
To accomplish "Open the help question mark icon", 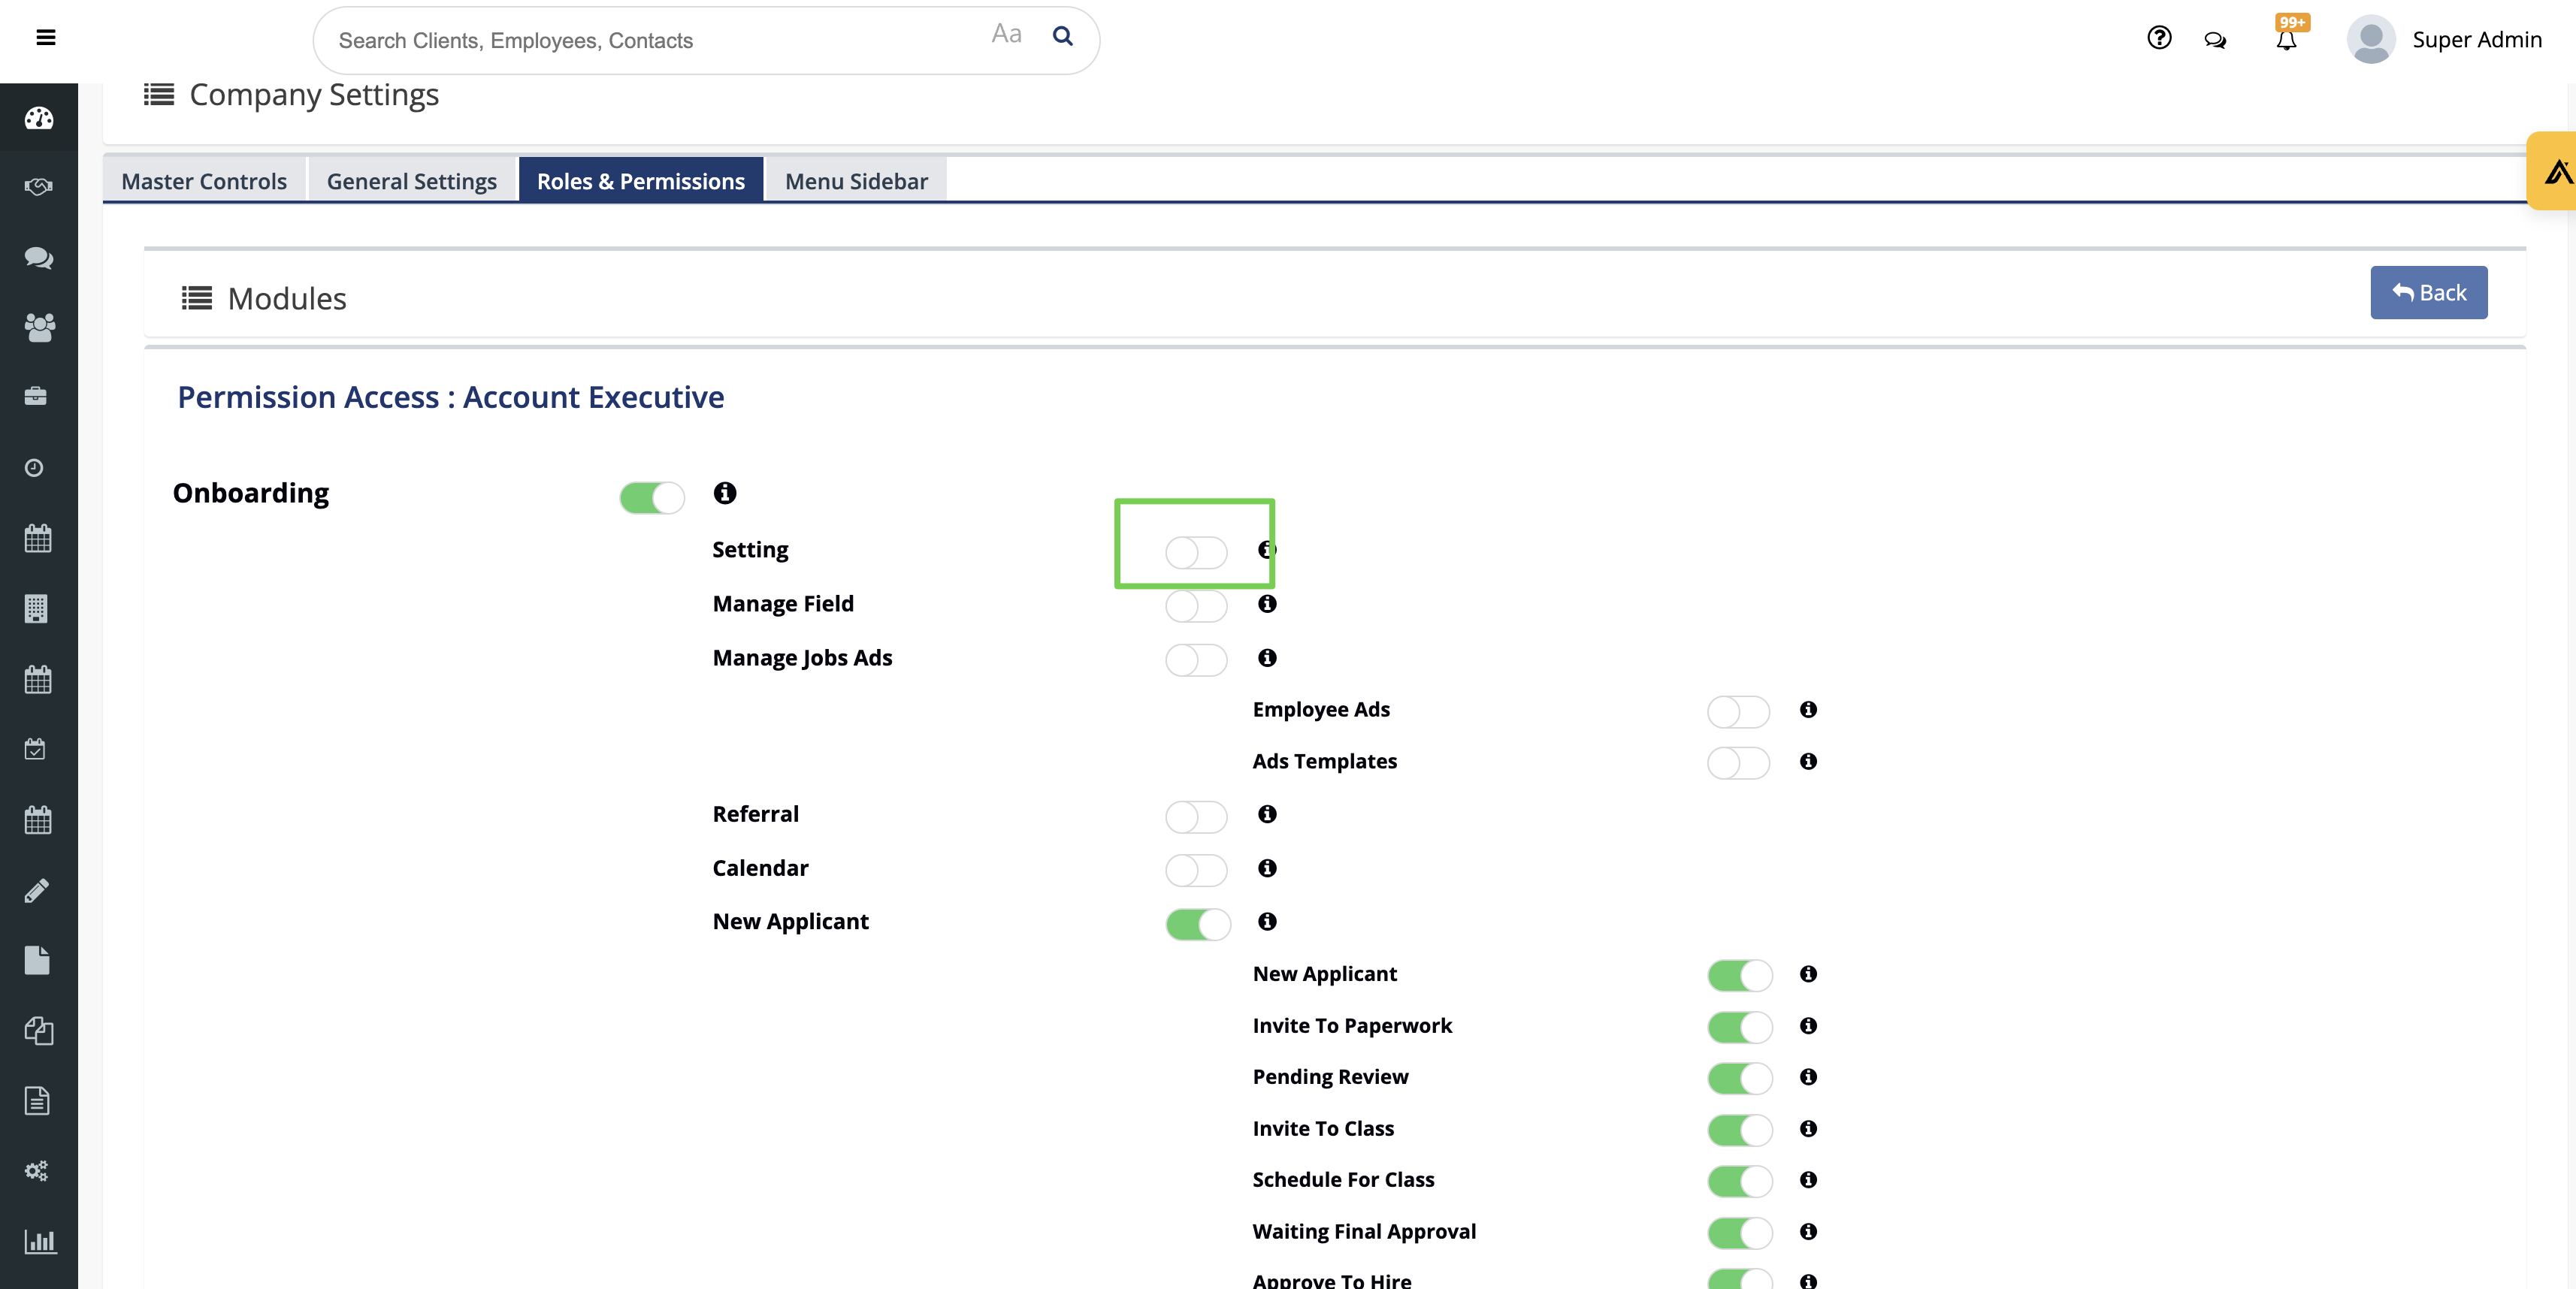I will (x=2159, y=38).
